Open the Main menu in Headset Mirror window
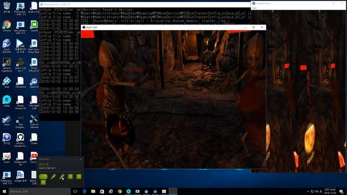347x195 pixels. 255,8
